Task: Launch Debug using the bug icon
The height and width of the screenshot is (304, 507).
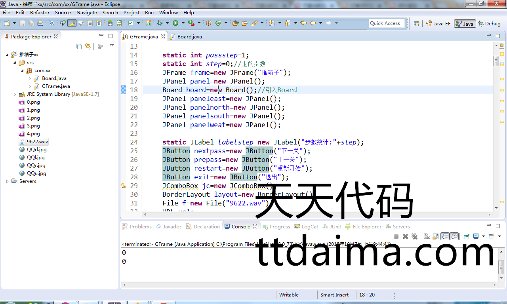Action: tap(160, 23)
